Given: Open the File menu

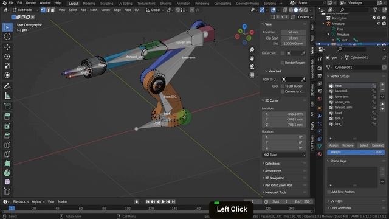Looking at the screenshot, I should (11, 3).
